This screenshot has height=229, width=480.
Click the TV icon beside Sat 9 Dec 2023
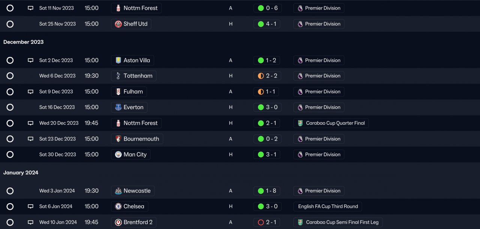(31, 92)
